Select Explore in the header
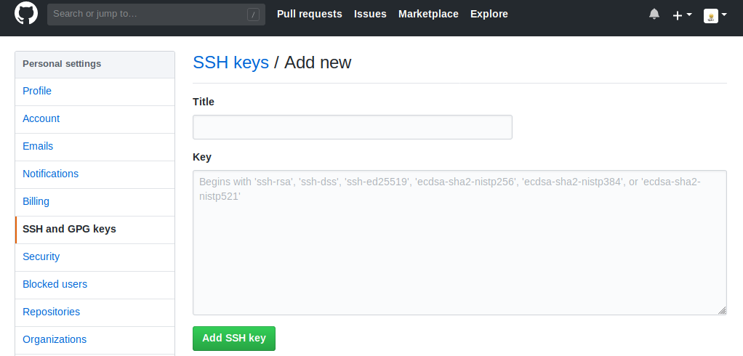Screen dimensions: 743x356 pyautogui.click(x=489, y=14)
